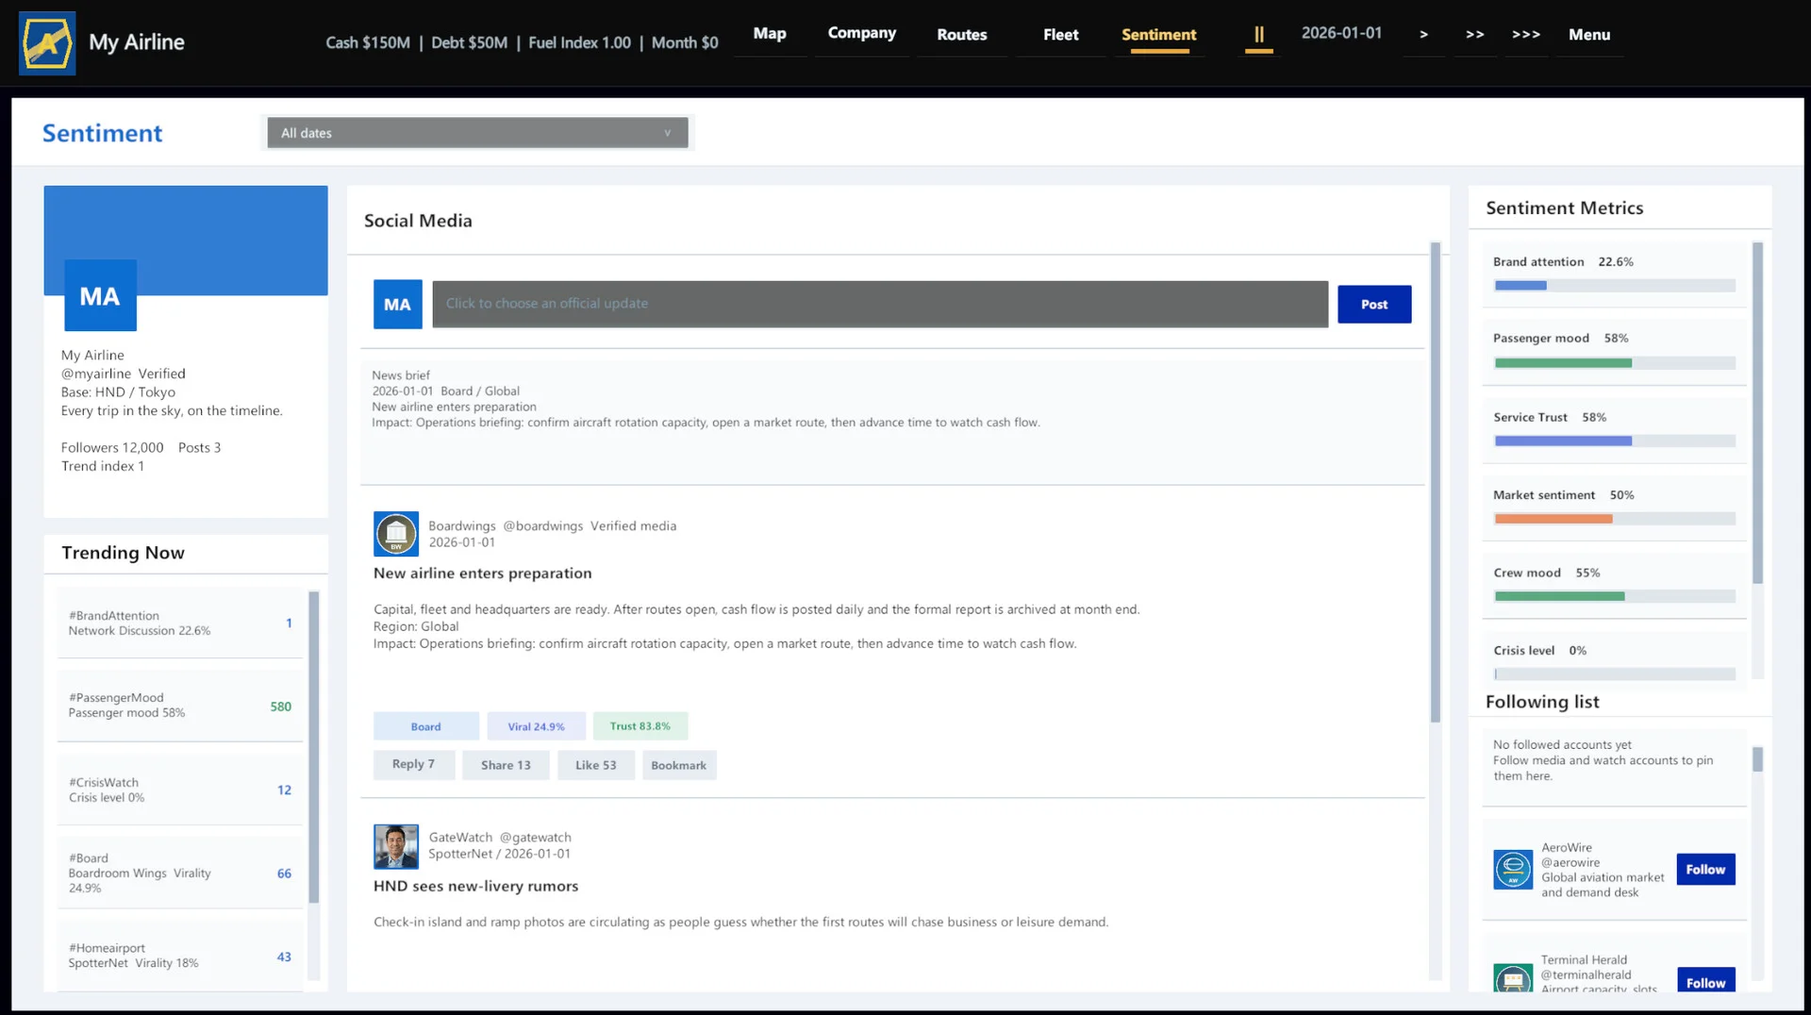The width and height of the screenshot is (1811, 1015).
Task: Switch to the Fleet tab
Action: point(1061,35)
